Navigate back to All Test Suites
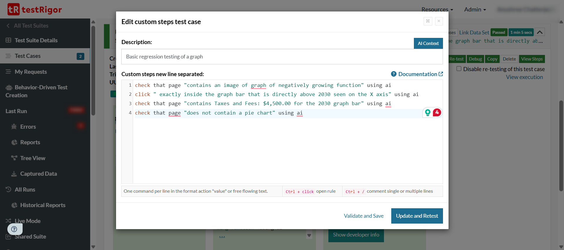This screenshot has width=564, height=250. (x=31, y=26)
